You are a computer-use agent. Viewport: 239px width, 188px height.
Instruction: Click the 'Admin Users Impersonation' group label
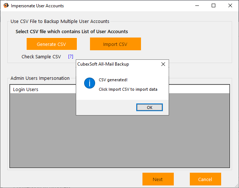point(40,78)
